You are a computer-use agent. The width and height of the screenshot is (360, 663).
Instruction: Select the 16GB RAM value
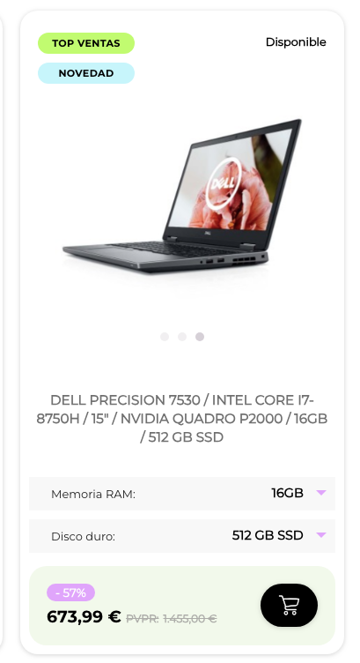coord(287,493)
